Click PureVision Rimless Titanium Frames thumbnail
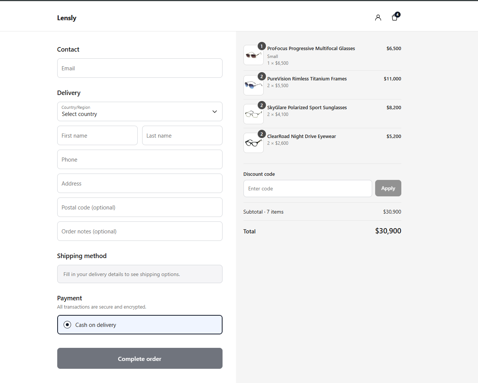Image resolution: width=478 pixels, height=383 pixels. (x=254, y=85)
